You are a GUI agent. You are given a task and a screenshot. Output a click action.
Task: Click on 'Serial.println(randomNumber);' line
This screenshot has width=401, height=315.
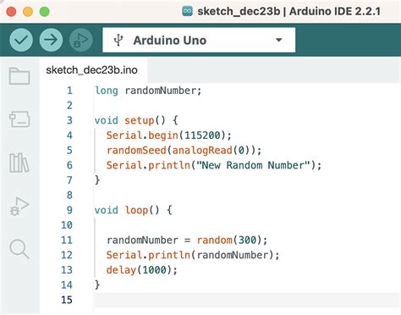tap(193, 255)
